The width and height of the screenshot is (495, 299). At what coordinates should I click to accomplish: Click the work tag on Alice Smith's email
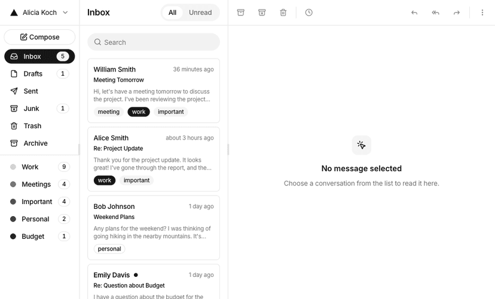[x=105, y=180]
